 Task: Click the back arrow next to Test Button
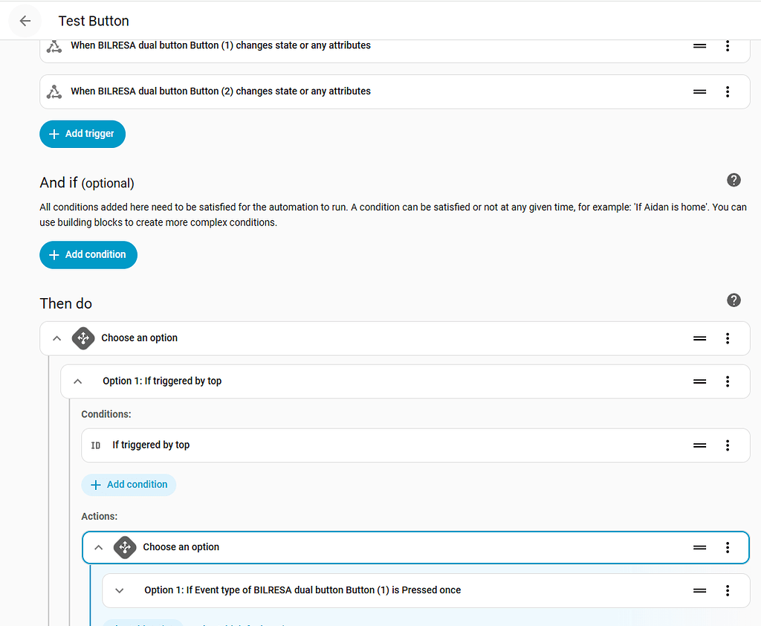pyautogui.click(x=25, y=21)
